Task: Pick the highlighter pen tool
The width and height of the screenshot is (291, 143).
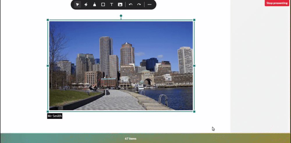Action: pos(94,5)
